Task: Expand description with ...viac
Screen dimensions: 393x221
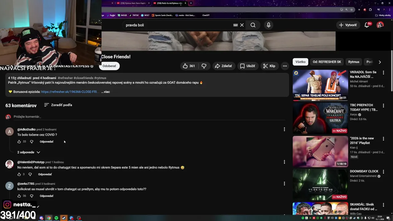Action: click(105, 92)
